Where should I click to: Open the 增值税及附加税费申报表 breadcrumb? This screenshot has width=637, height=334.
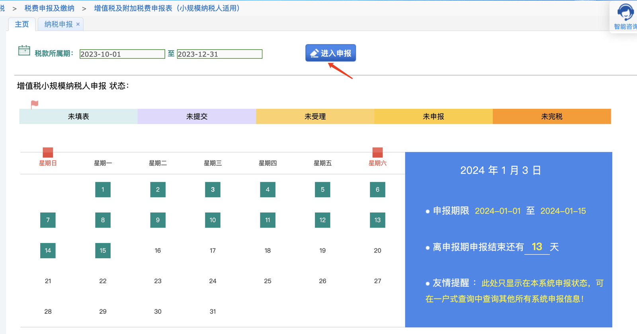tap(167, 8)
